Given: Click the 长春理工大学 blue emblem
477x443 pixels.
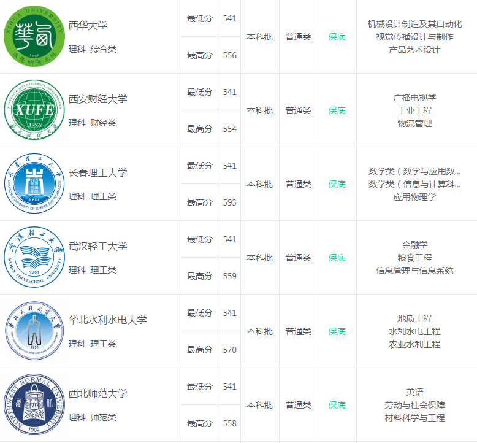Looking at the screenshot, I should click(34, 184).
